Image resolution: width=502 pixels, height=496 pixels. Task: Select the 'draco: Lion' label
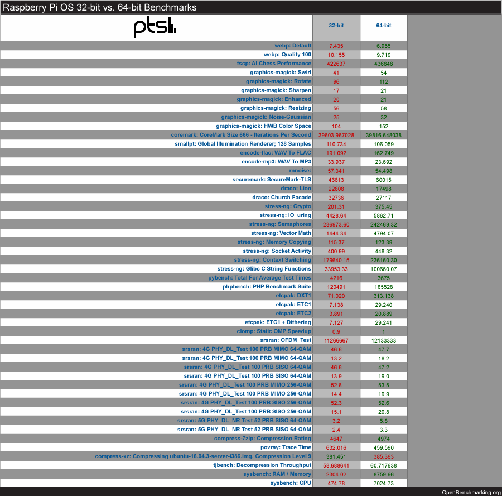(296, 188)
